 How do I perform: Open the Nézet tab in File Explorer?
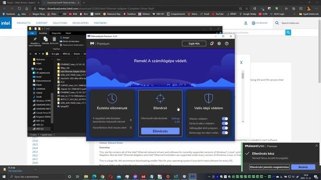68,33
